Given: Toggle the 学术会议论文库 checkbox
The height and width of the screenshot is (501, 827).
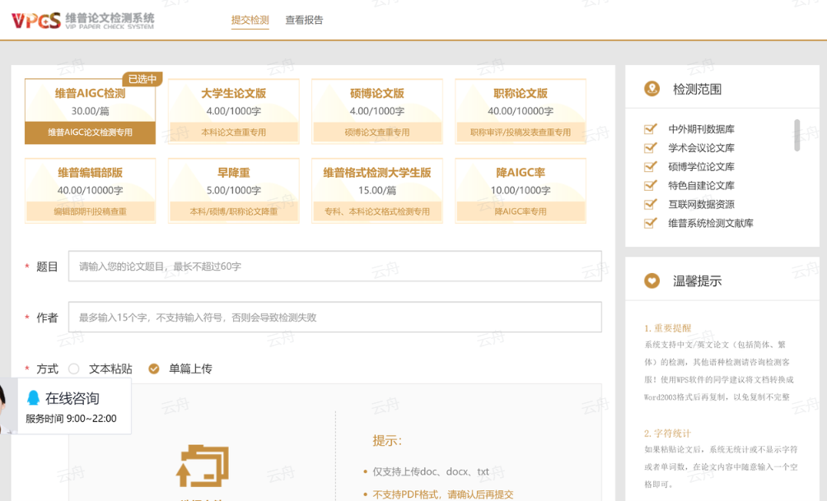Looking at the screenshot, I should tap(650, 147).
